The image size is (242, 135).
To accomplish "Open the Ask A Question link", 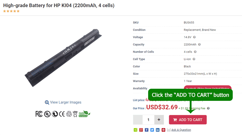I will pos(181,130).
